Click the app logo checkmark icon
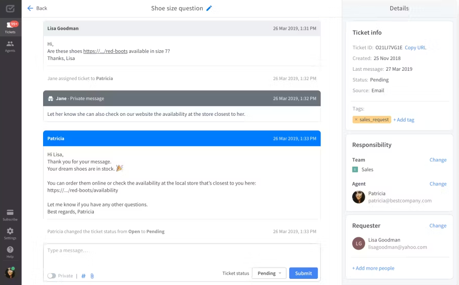The height and width of the screenshot is (285, 459). point(10,9)
